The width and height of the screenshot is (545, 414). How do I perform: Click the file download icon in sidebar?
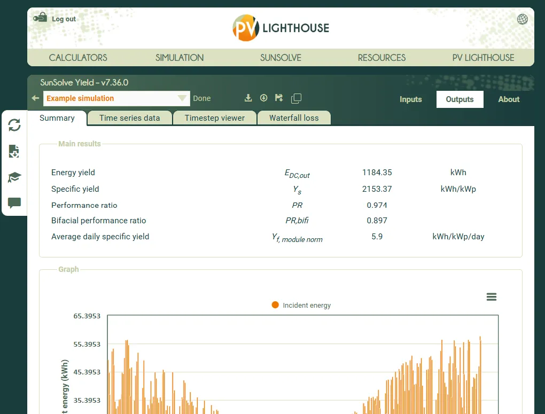click(x=14, y=152)
